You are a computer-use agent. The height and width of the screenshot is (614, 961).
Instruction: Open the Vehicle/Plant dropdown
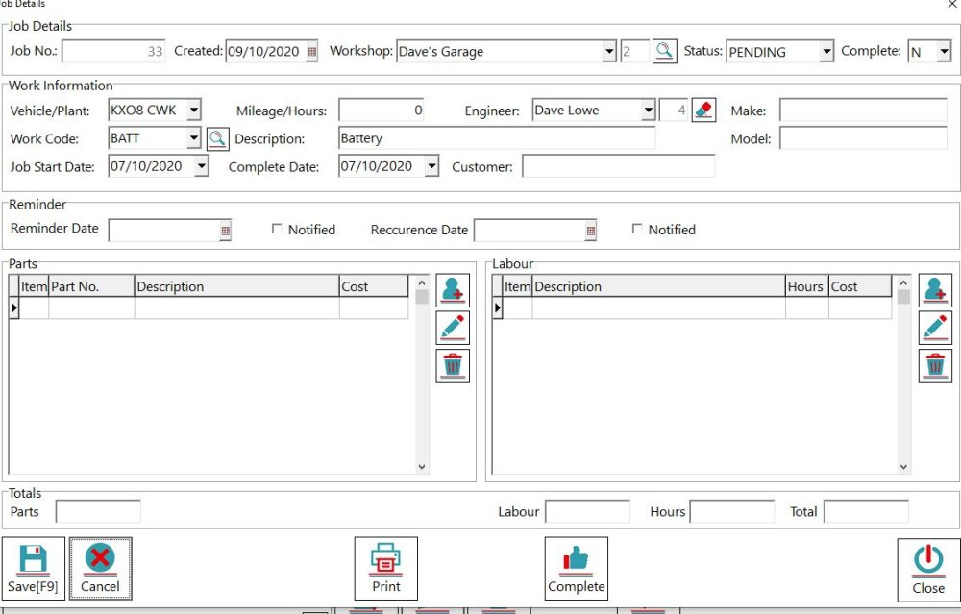click(193, 111)
